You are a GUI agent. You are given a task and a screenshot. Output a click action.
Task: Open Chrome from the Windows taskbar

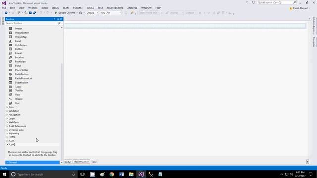[x=112, y=174]
